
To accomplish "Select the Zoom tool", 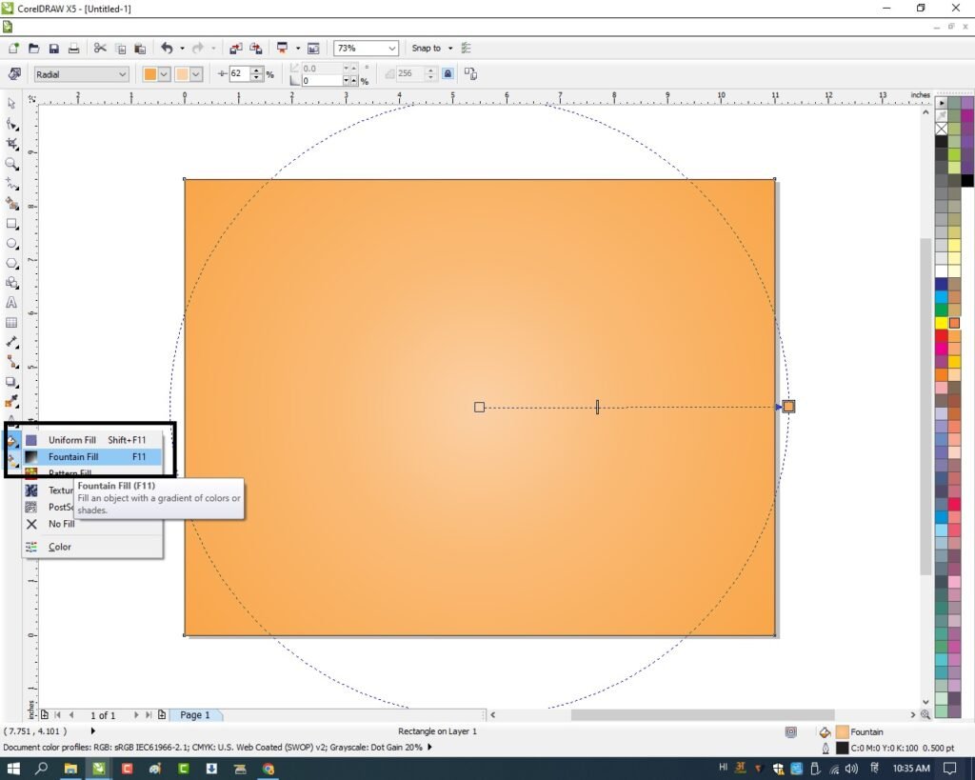I will point(11,164).
